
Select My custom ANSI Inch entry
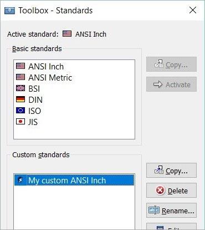(74, 180)
